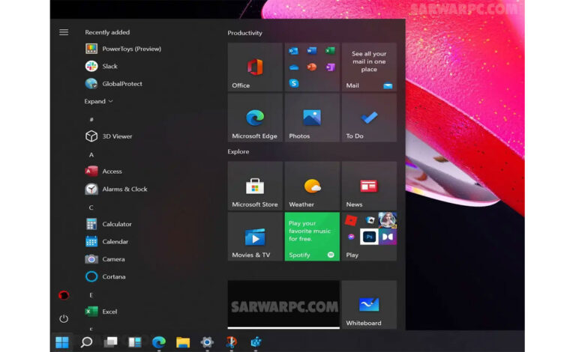Screen dimensions: 585x352
Task: Open Calculator from the app list
Action: 109,224
